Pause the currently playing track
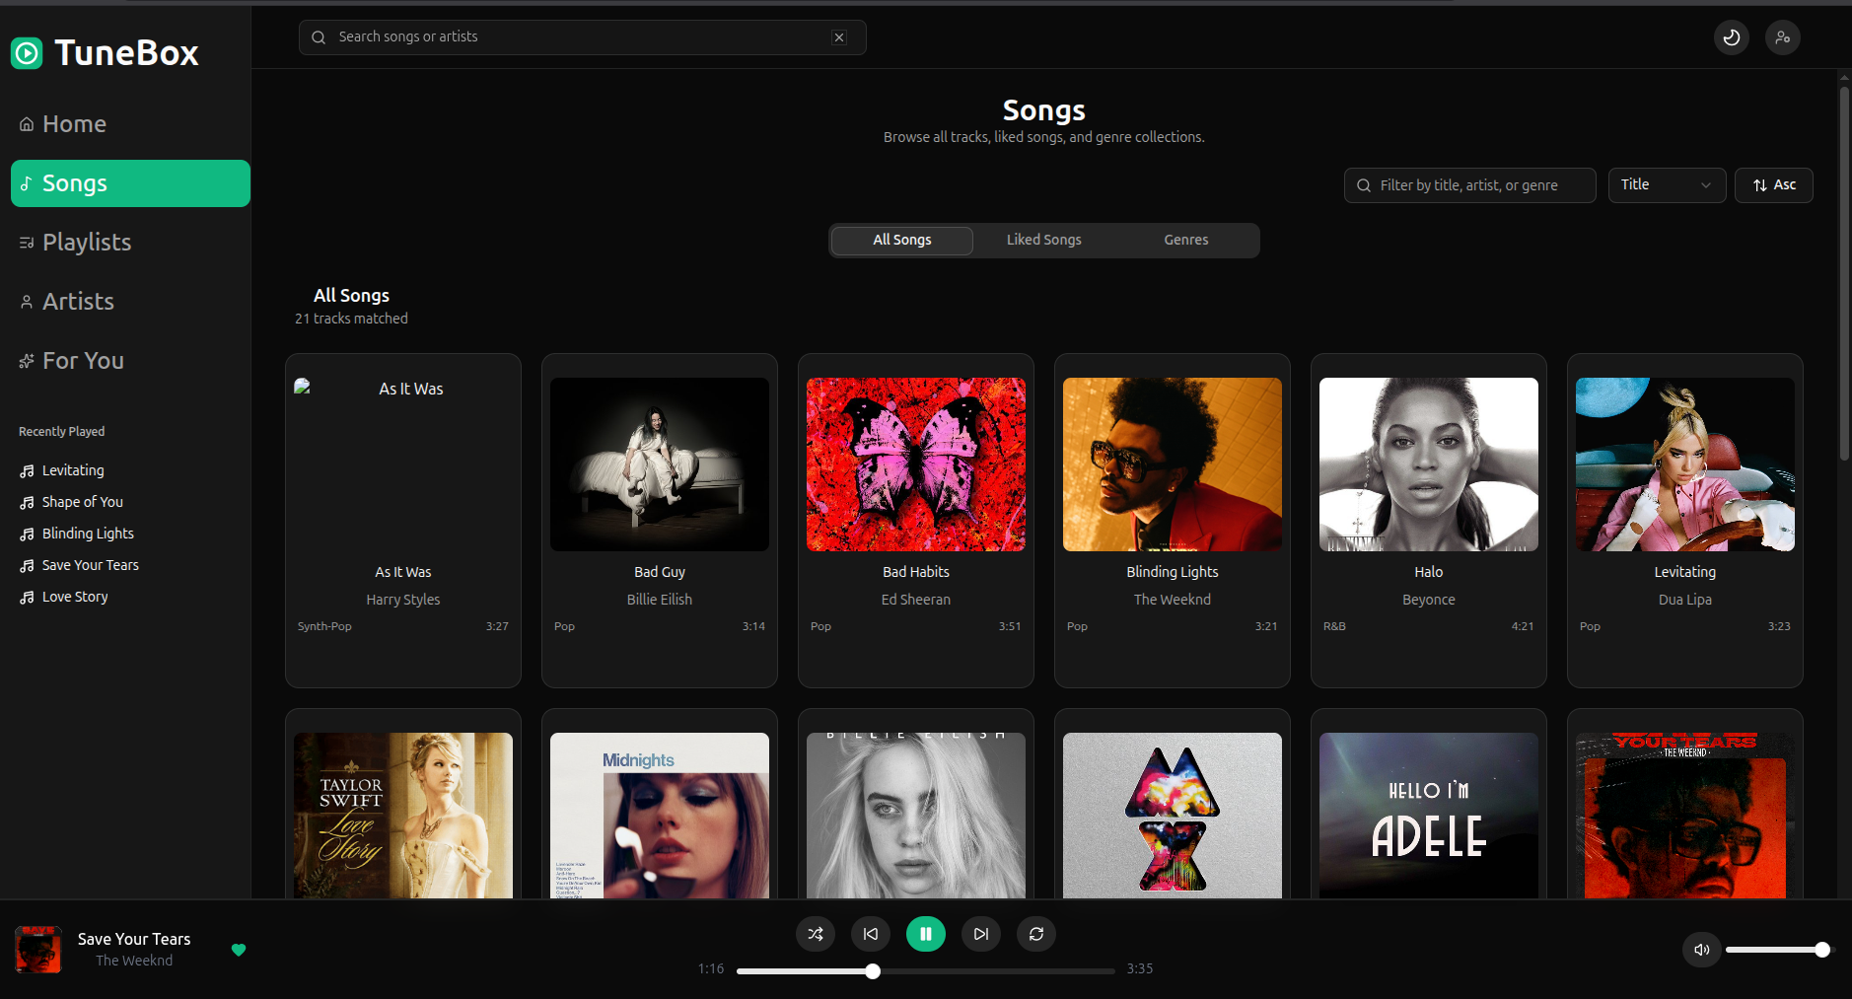This screenshot has height=999, width=1852. coord(925,933)
